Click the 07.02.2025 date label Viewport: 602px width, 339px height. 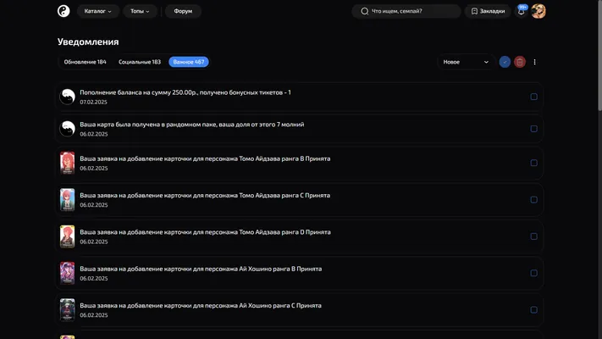(93, 103)
